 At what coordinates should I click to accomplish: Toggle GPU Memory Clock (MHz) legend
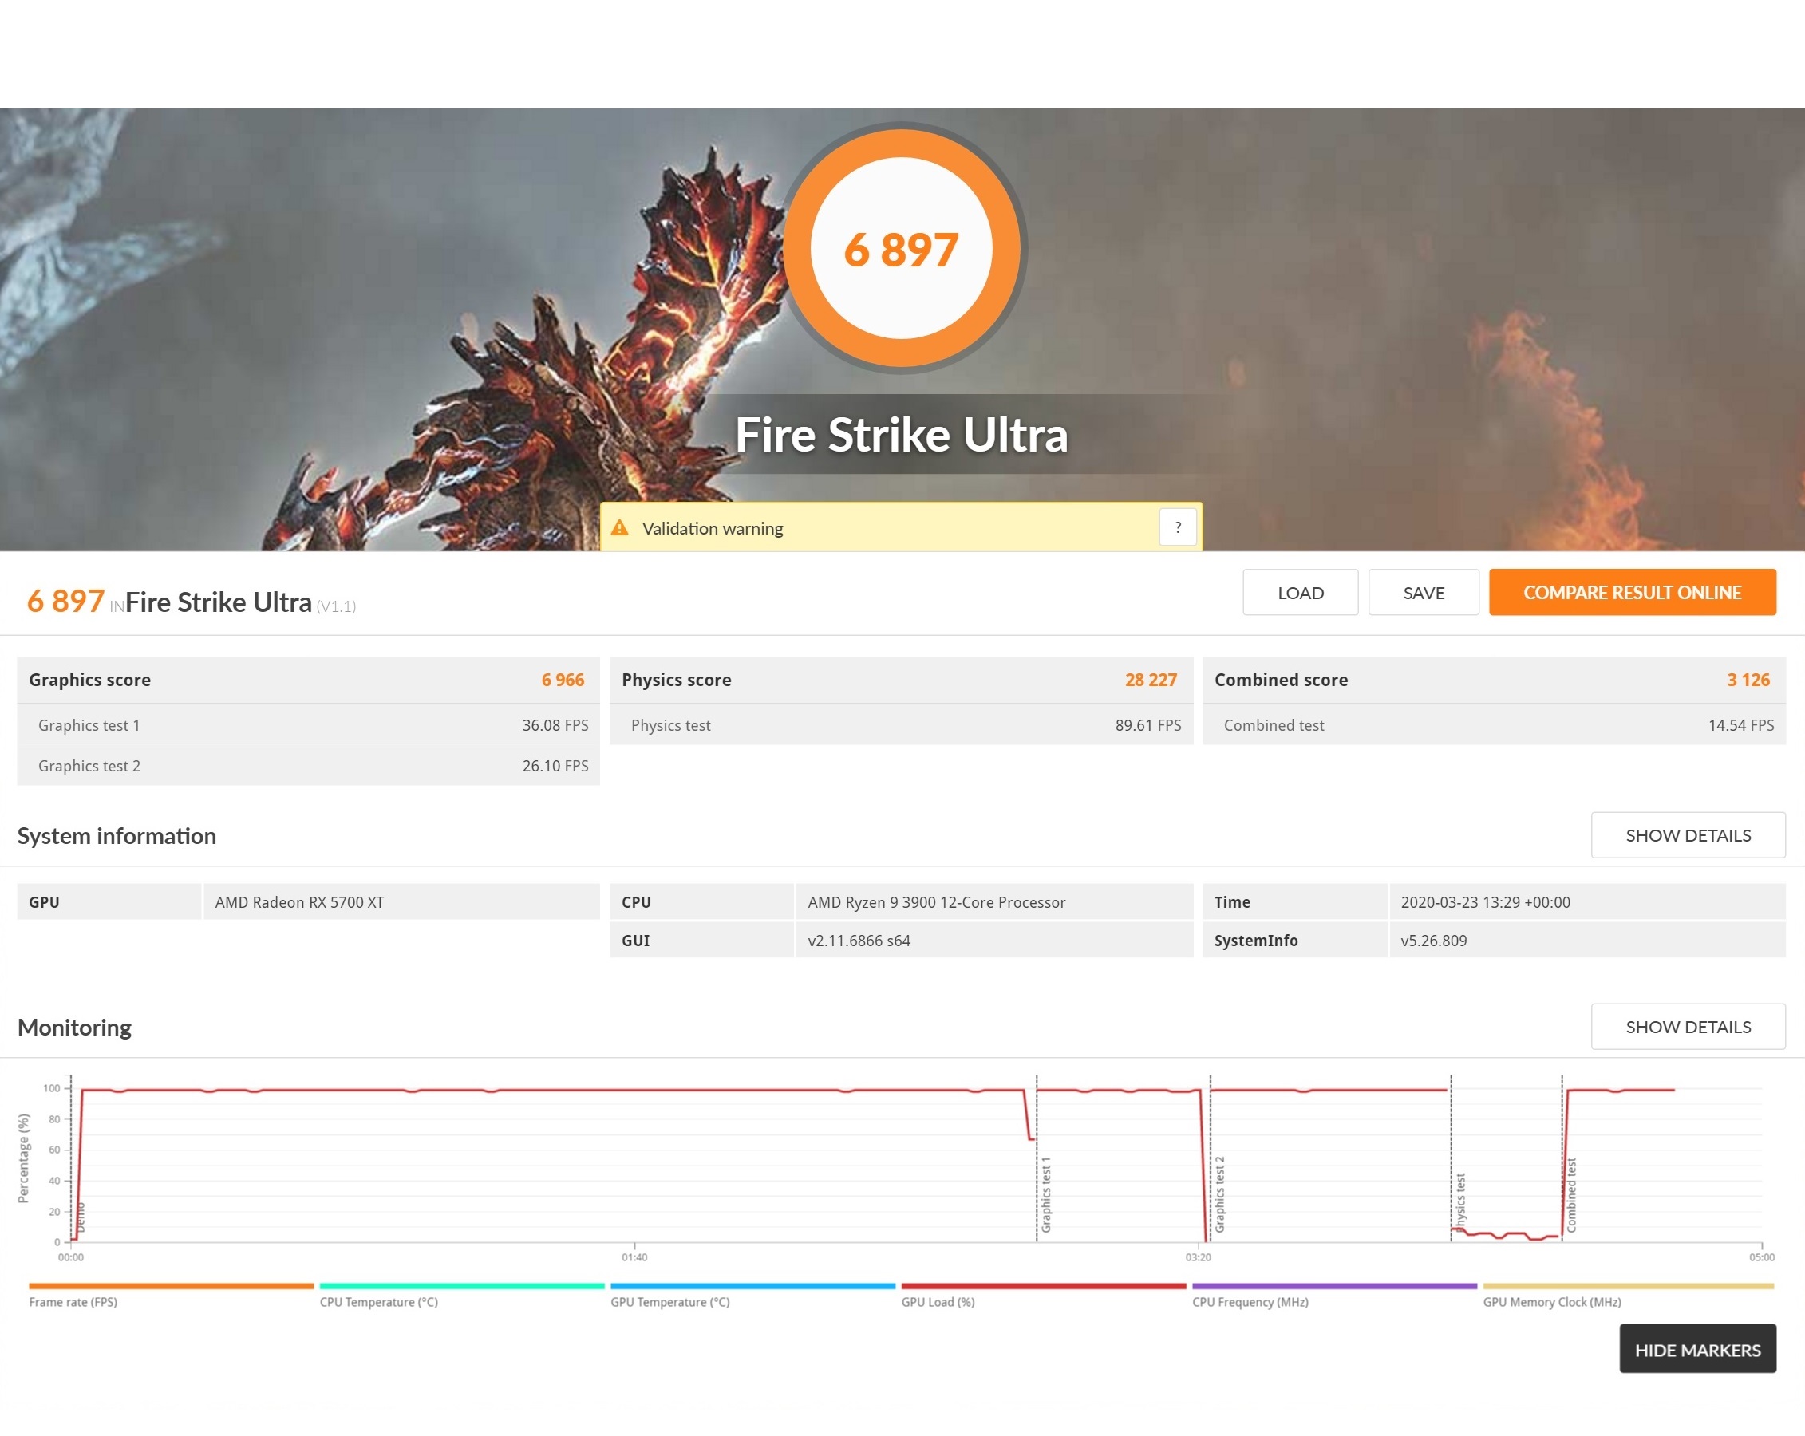pos(1551,1302)
